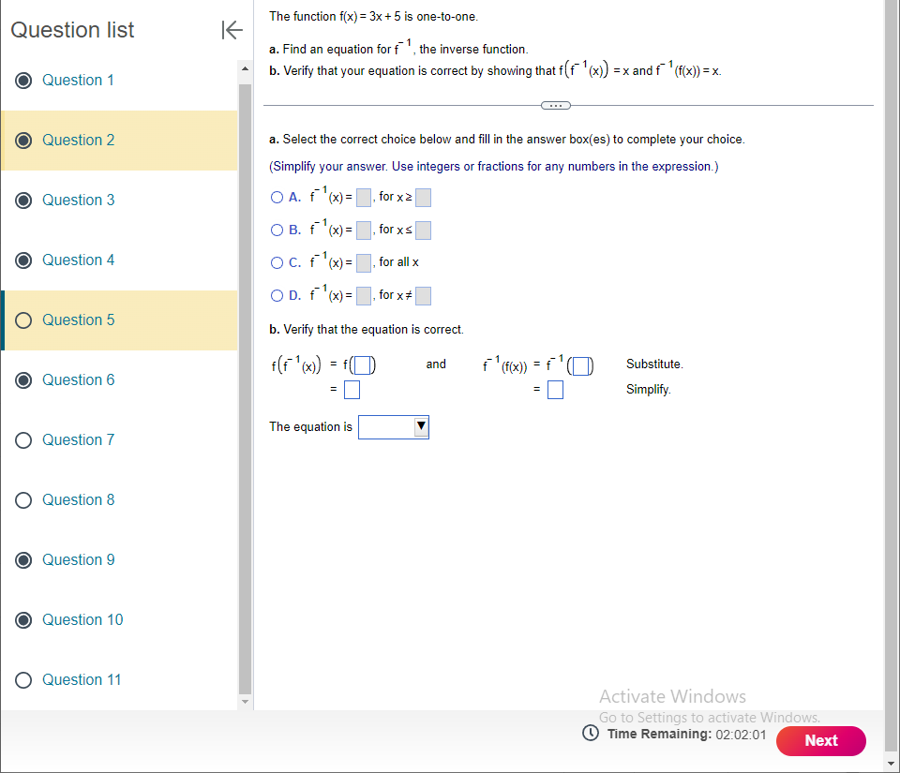Click the current-question circle beside Question 5
This screenshot has width=900, height=773.
(22, 320)
